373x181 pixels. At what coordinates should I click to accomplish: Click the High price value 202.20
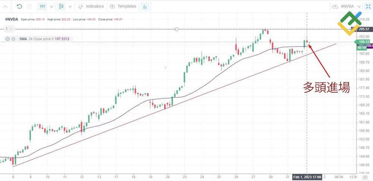pos(66,19)
